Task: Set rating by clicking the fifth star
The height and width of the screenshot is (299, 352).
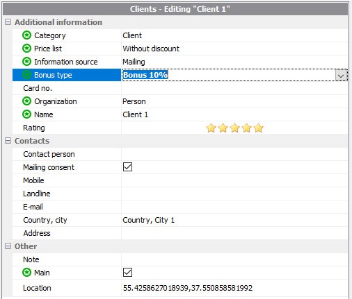Action: coord(258,128)
